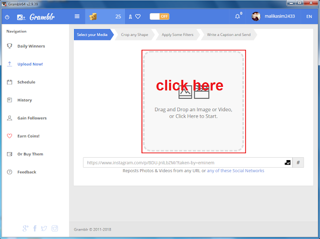Screen dimensions: 320x239
Task: Click the gold coins icon
Action: point(93,16)
